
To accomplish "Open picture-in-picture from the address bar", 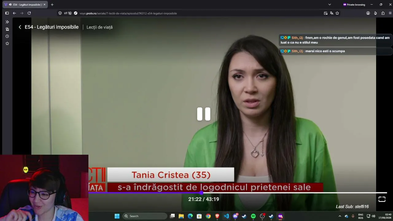I will (x=325, y=13).
